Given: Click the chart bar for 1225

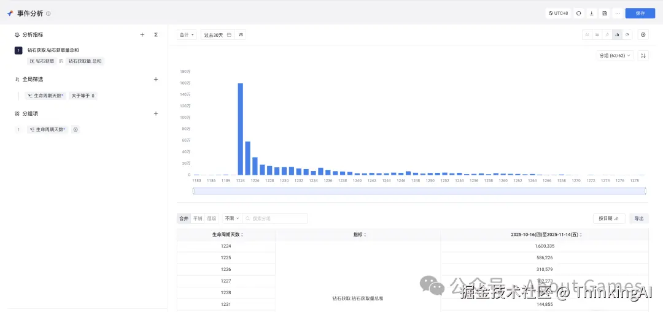Looking at the screenshot, I should [248, 158].
